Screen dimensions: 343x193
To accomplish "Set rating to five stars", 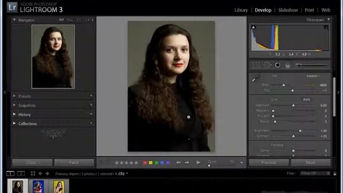I will pos(136,162).
